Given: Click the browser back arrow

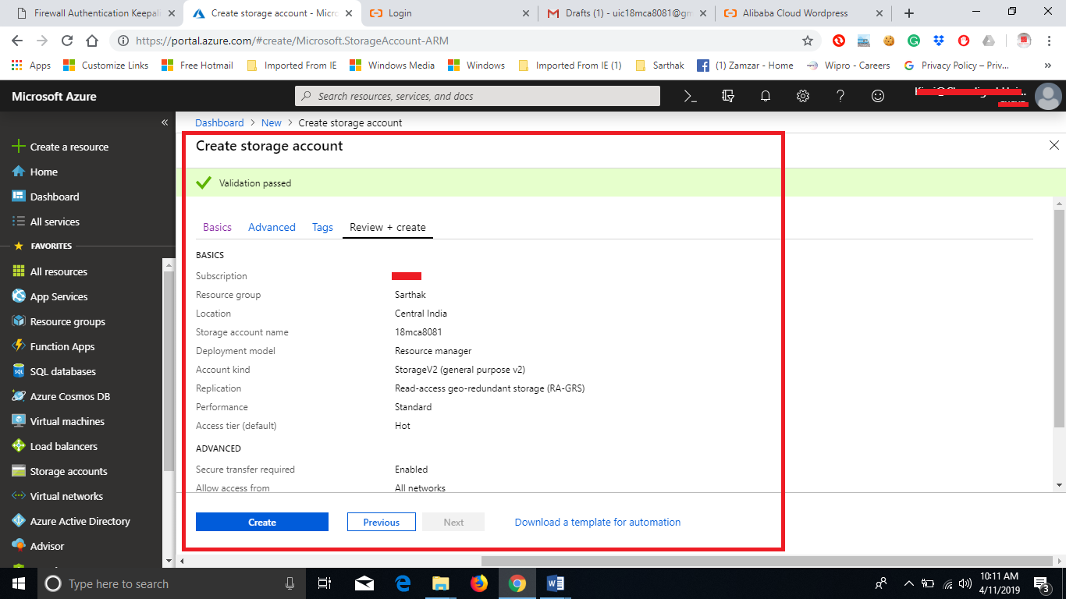Looking at the screenshot, I should (x=17, y=41).
